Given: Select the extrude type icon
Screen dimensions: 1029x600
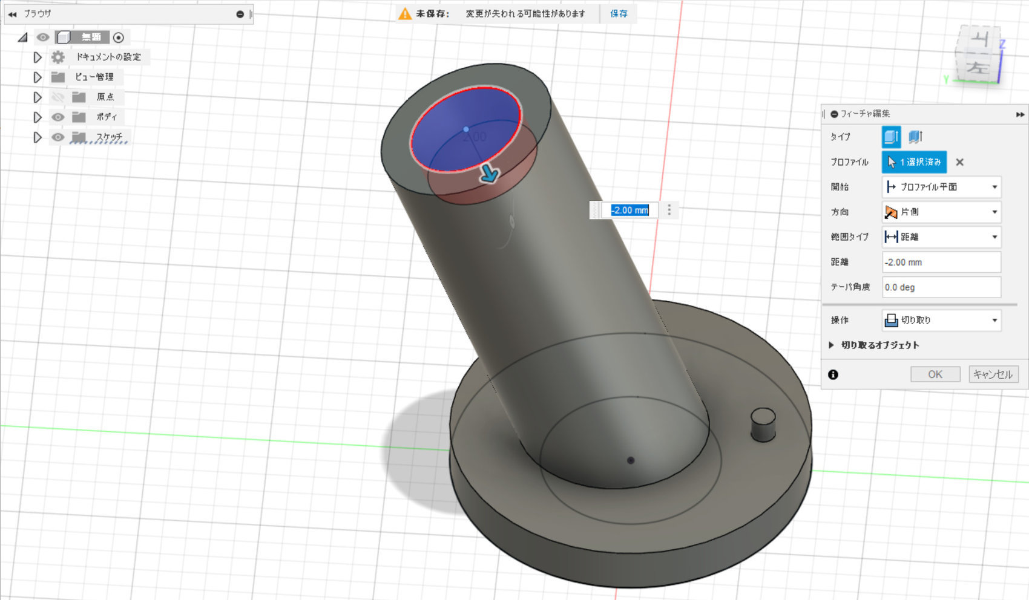Looking at the screenshot, I should [891, 137].
